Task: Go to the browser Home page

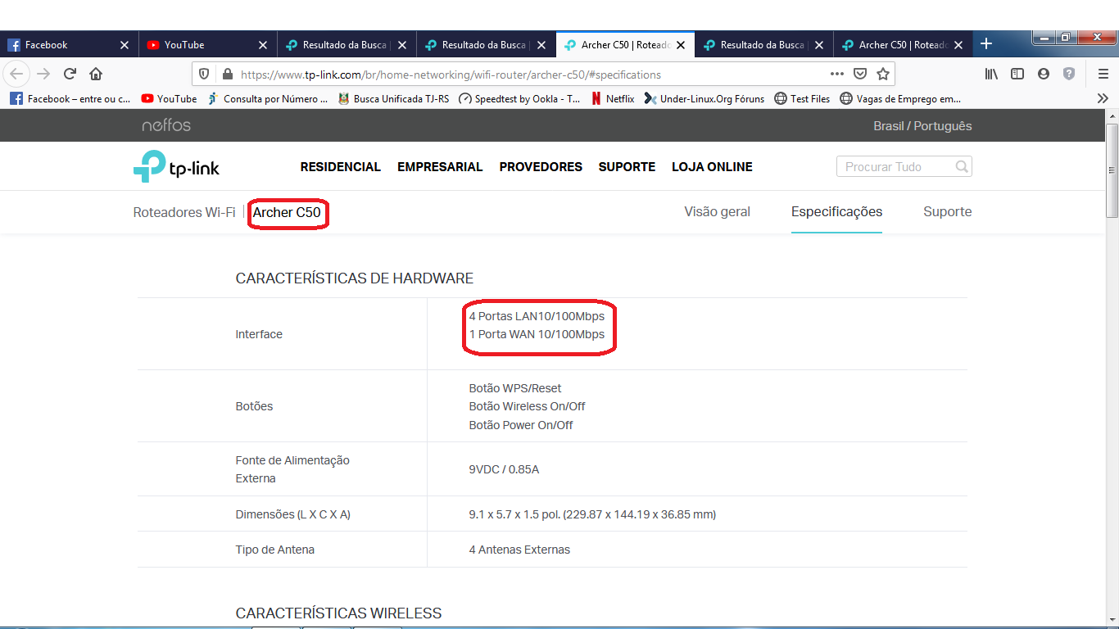Action: 96,74
